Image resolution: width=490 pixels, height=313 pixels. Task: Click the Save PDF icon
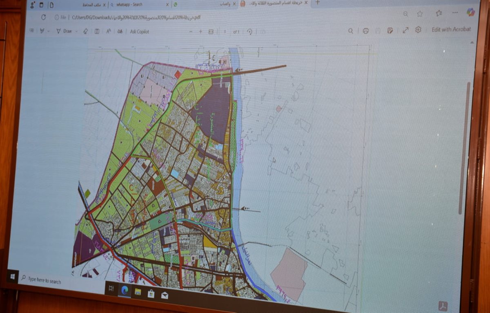coord(390,31)
